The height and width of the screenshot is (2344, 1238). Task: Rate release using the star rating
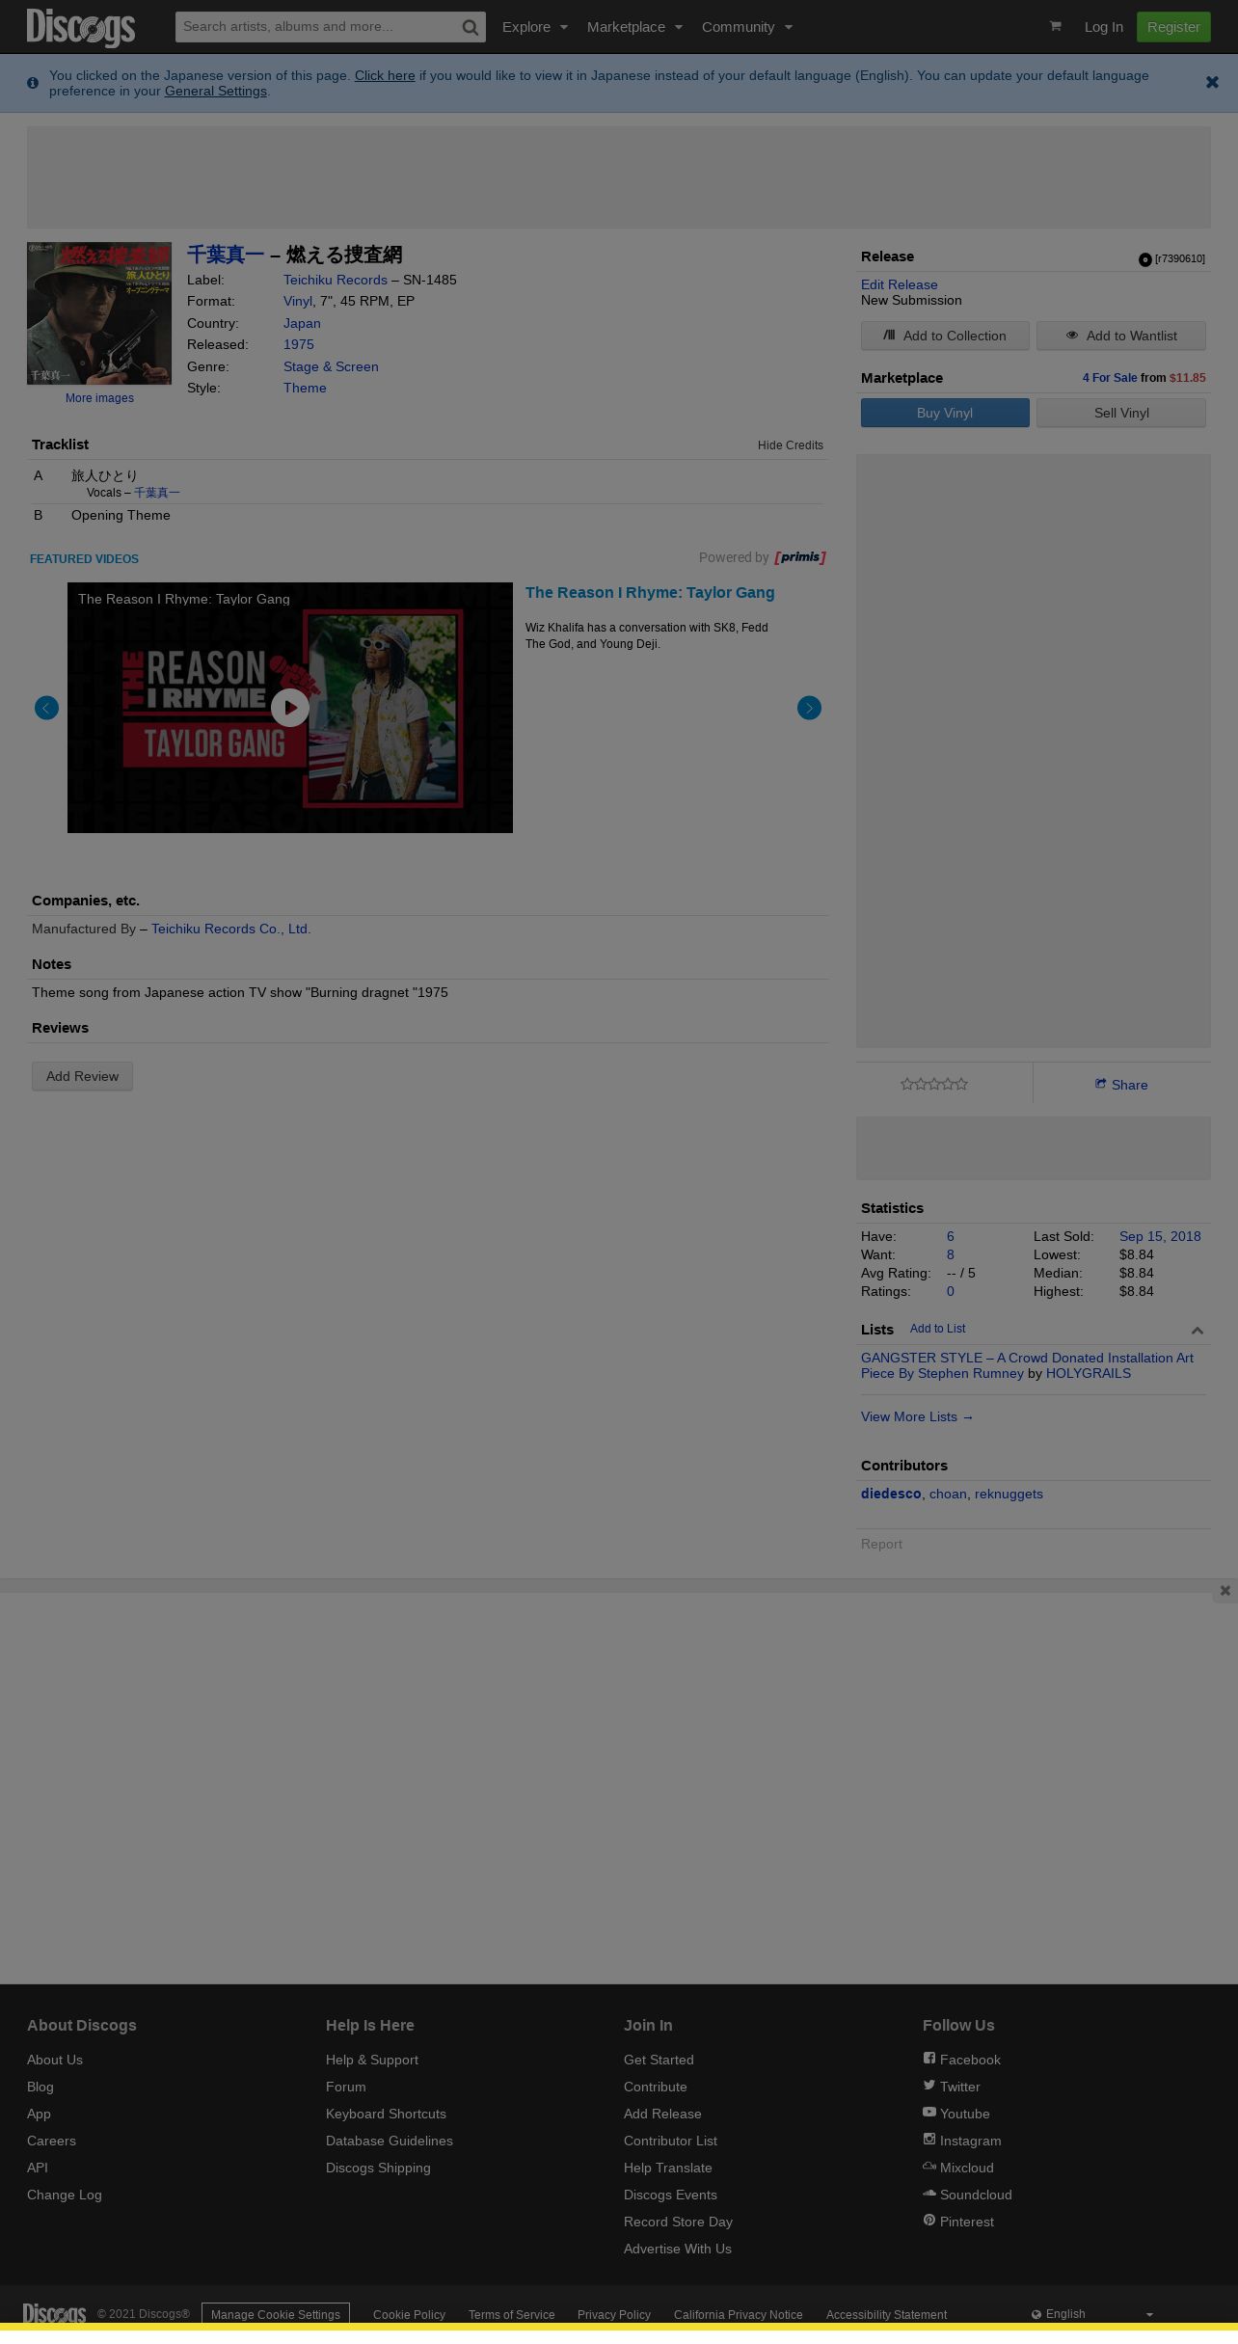pos(934,1085)
